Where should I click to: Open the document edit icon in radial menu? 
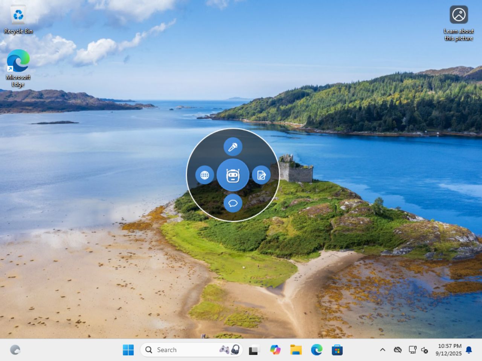tap(261, 175)
